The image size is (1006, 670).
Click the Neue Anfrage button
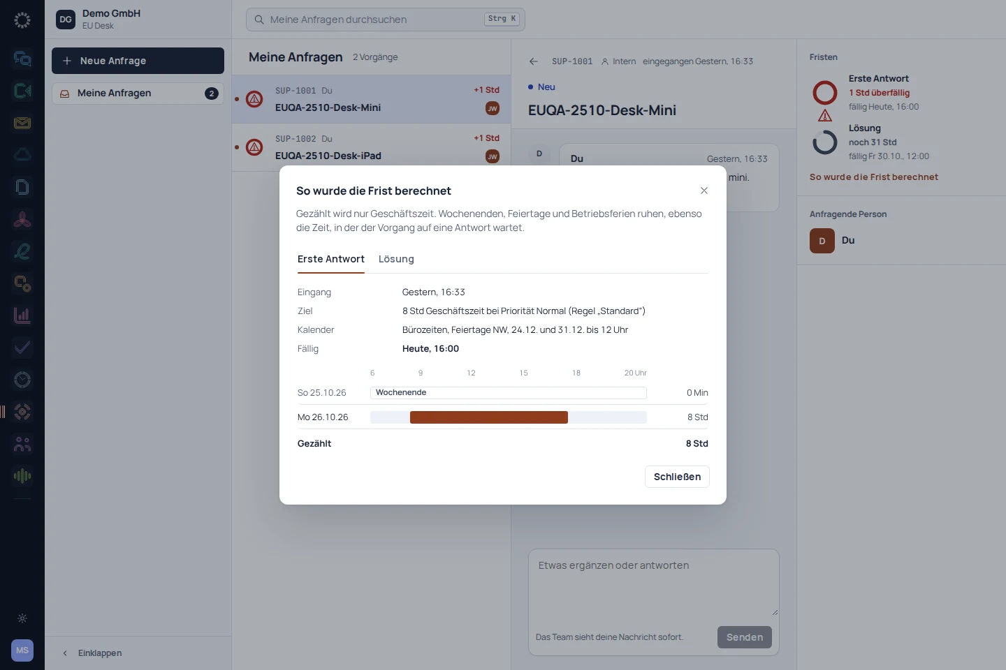pyautogui.click(x=138, y=61)
